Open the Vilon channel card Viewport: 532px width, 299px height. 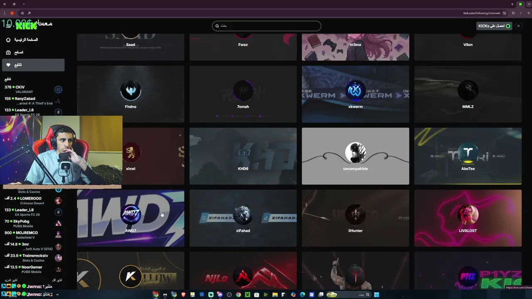468,47
